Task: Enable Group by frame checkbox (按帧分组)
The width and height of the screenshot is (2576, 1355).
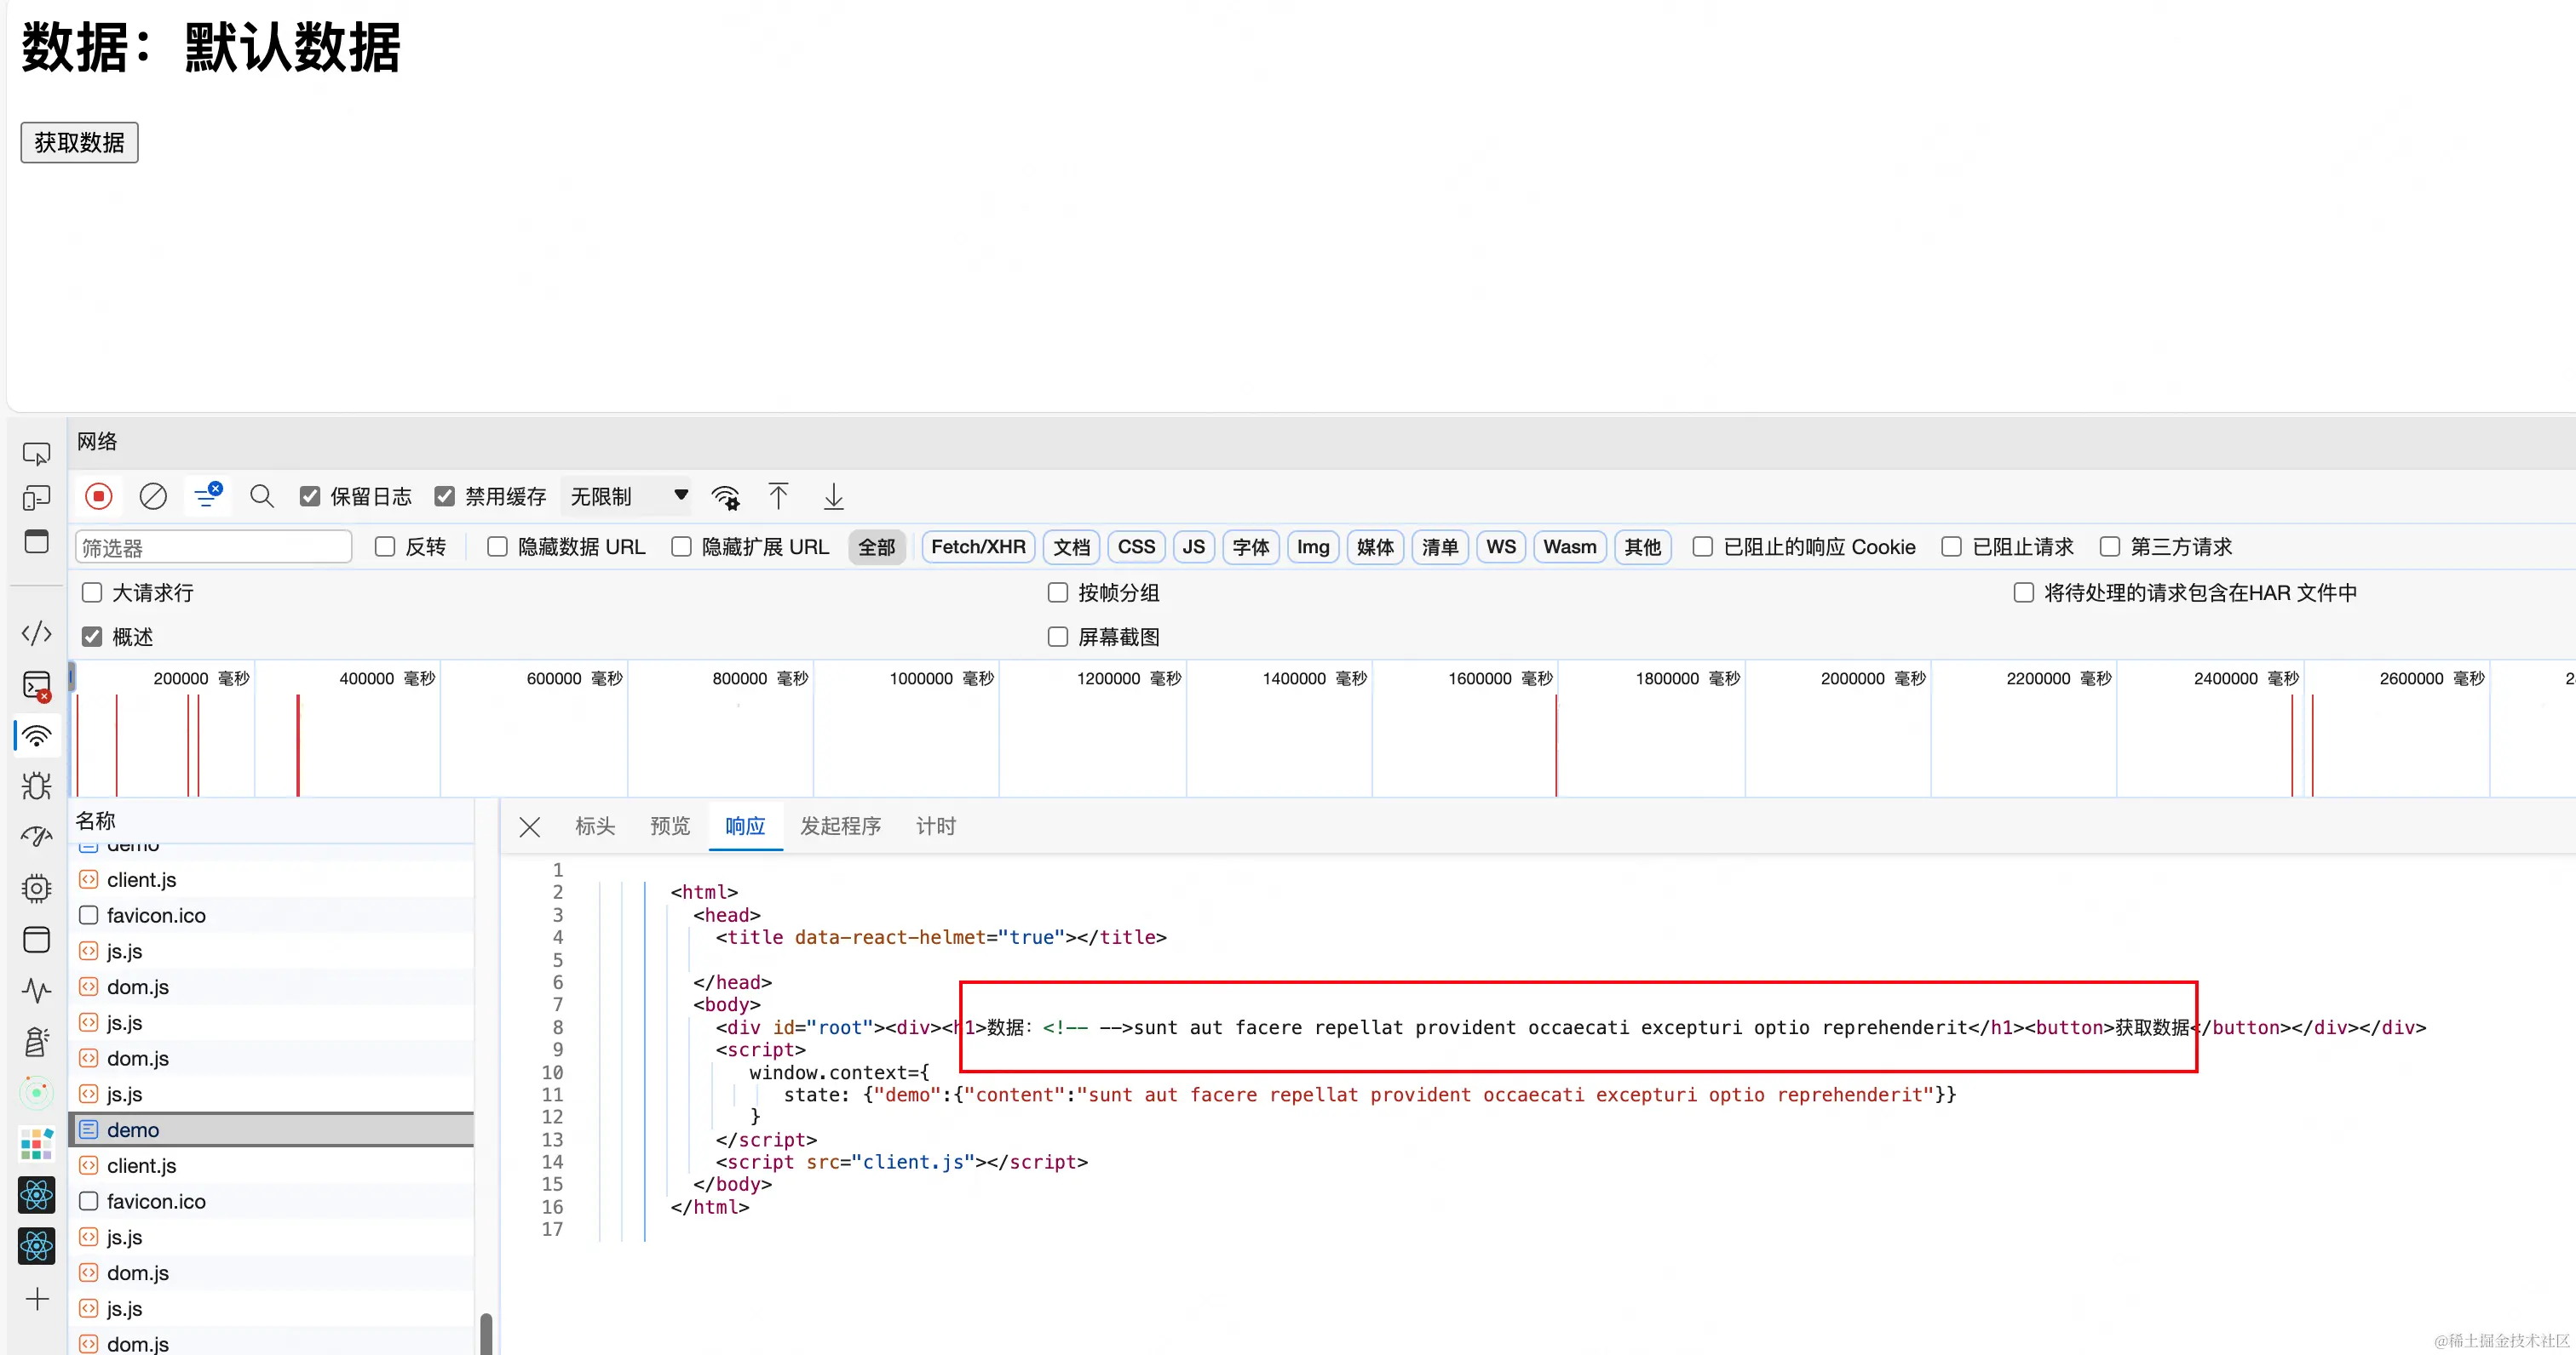Action: click(x=1058, y=592)
